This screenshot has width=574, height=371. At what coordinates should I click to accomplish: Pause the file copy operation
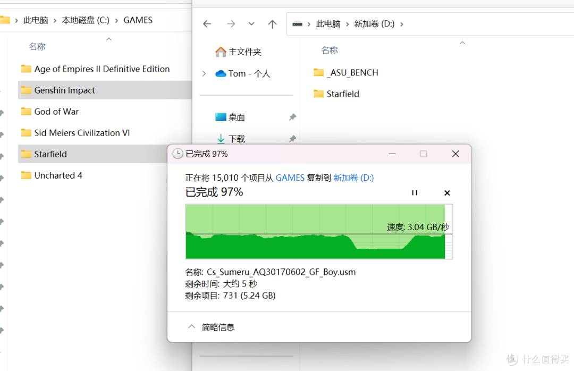coord(415,192)
